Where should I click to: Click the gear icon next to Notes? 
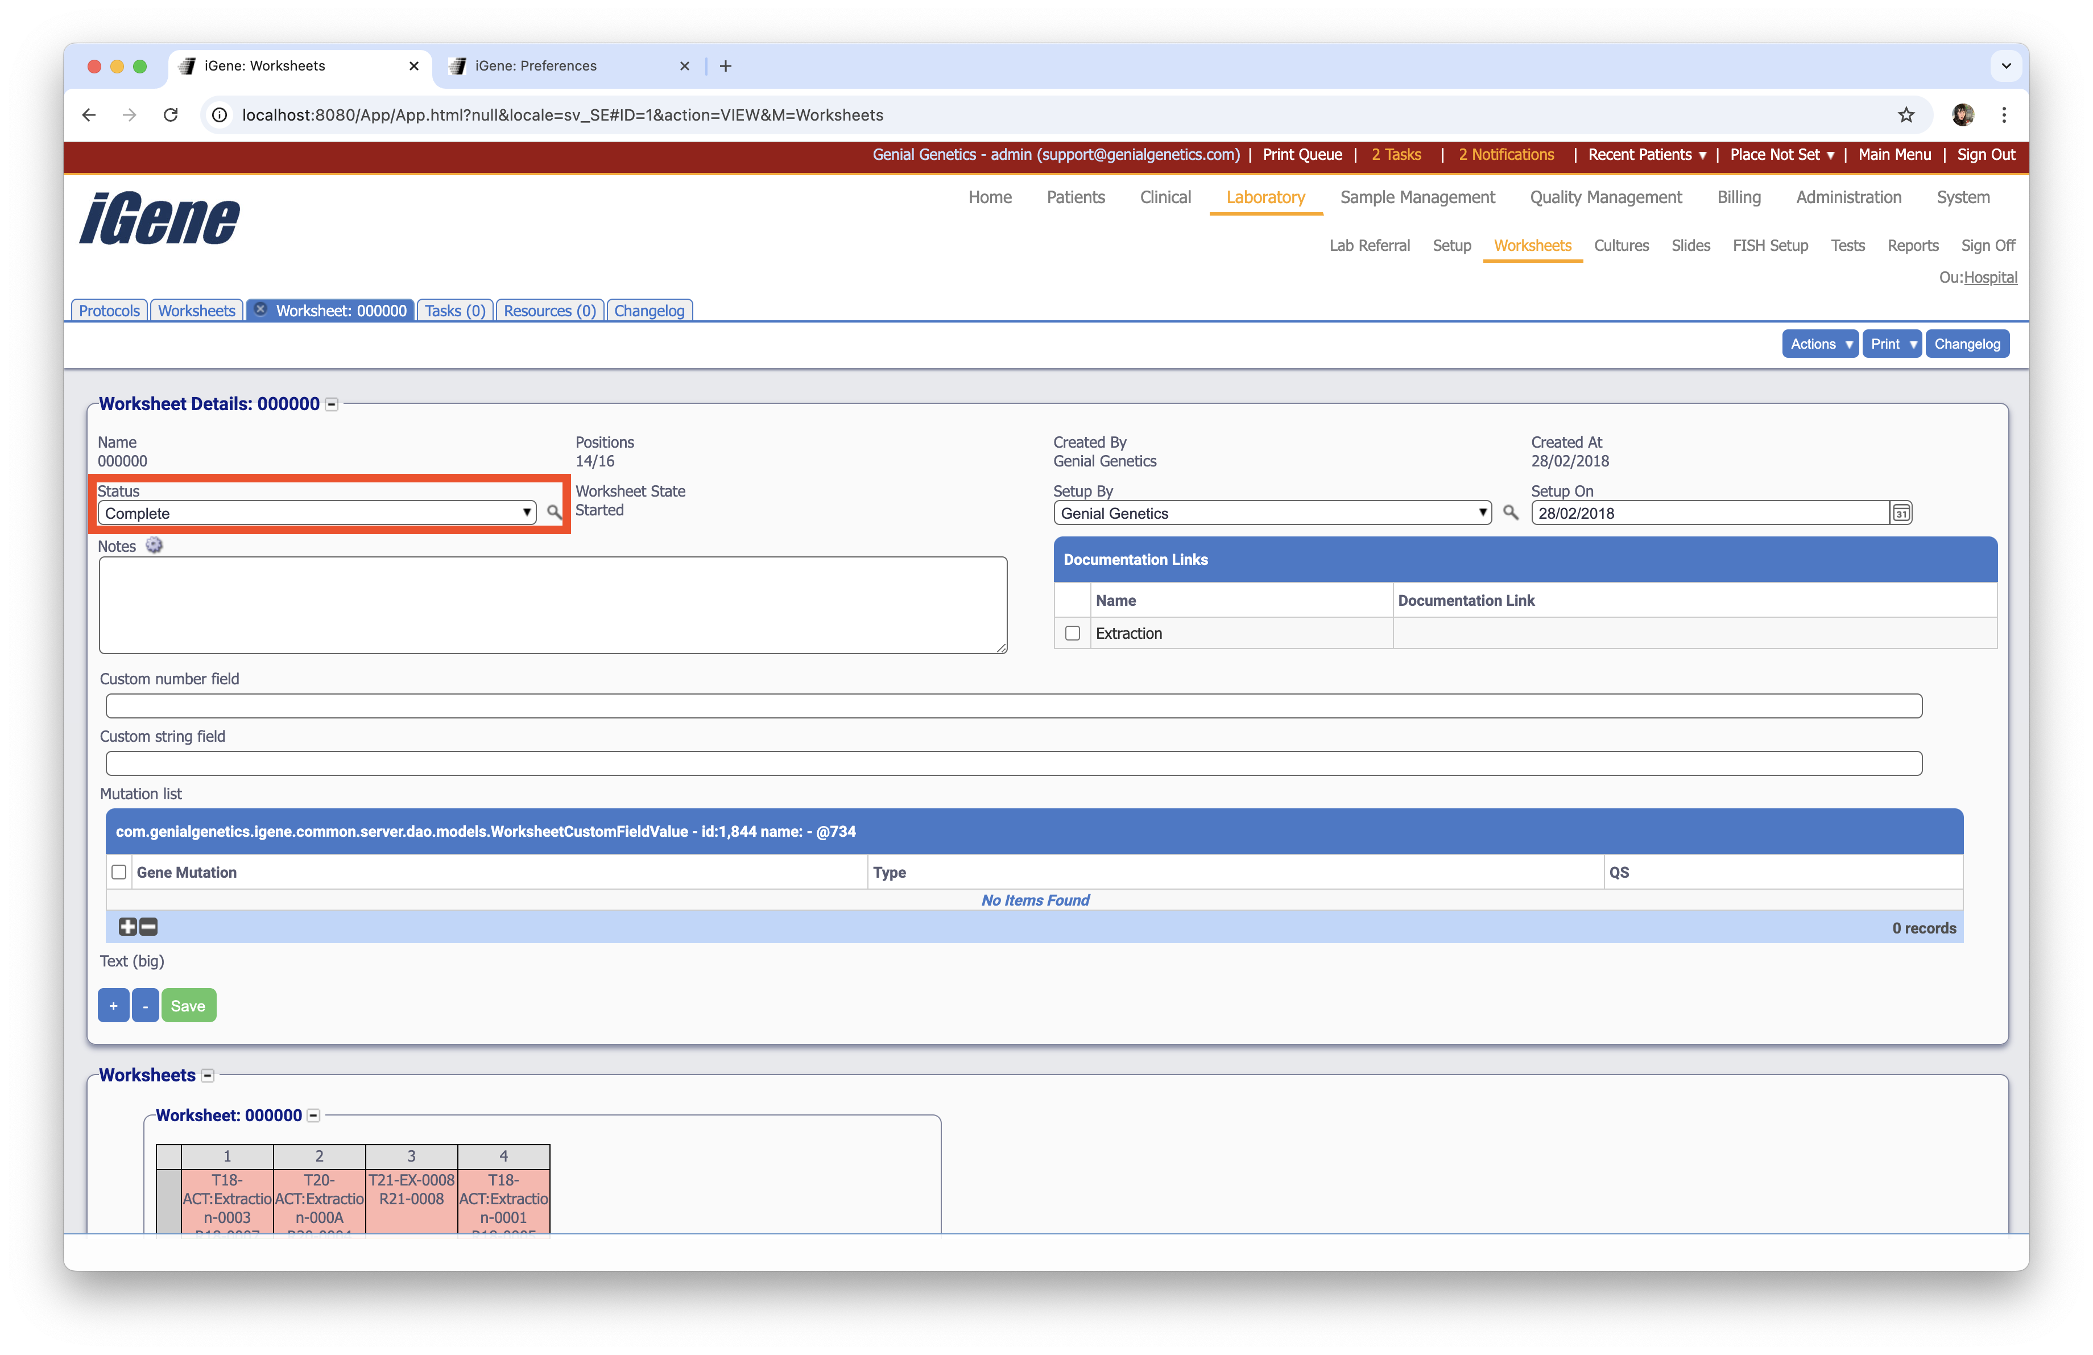(154, 546)
